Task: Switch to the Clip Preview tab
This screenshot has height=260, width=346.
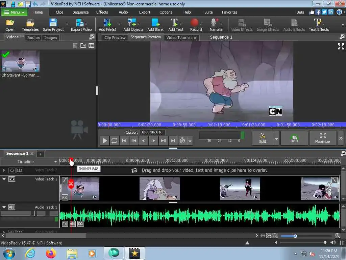Action: 115,38
